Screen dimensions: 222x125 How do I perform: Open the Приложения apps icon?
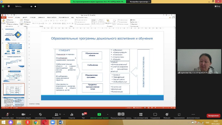point(179,115)
